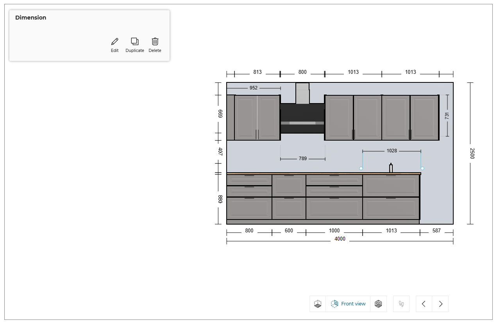Select the kitchen faucet on the worktop
This screenshot has height=323, width=497.
point(391,168)
